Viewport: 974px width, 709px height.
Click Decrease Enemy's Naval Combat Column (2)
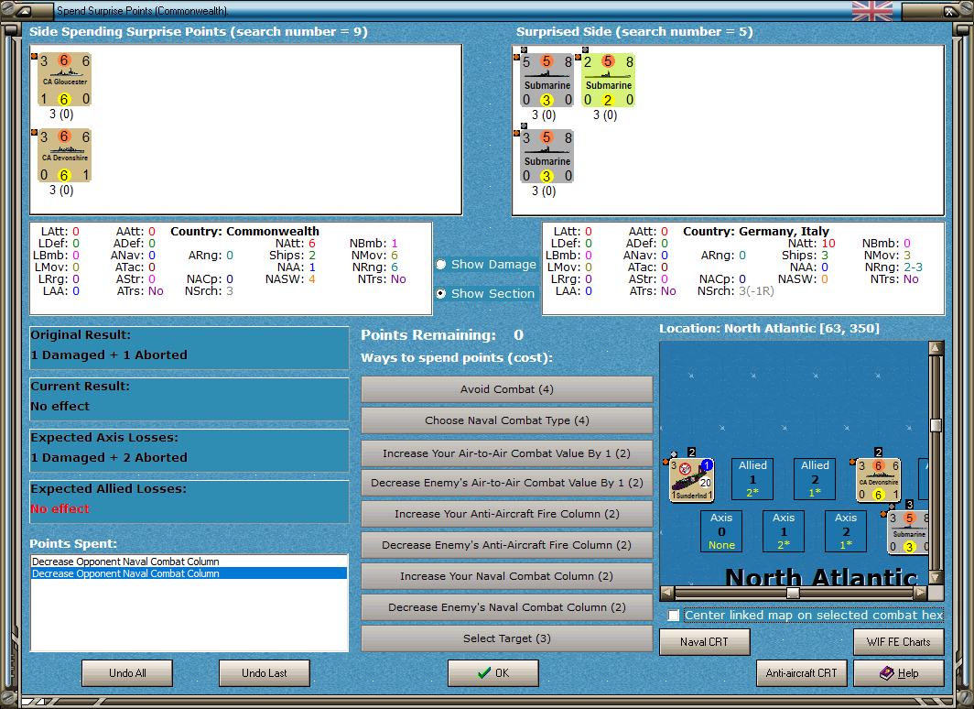pyautogui.click(x=507, y=607)
